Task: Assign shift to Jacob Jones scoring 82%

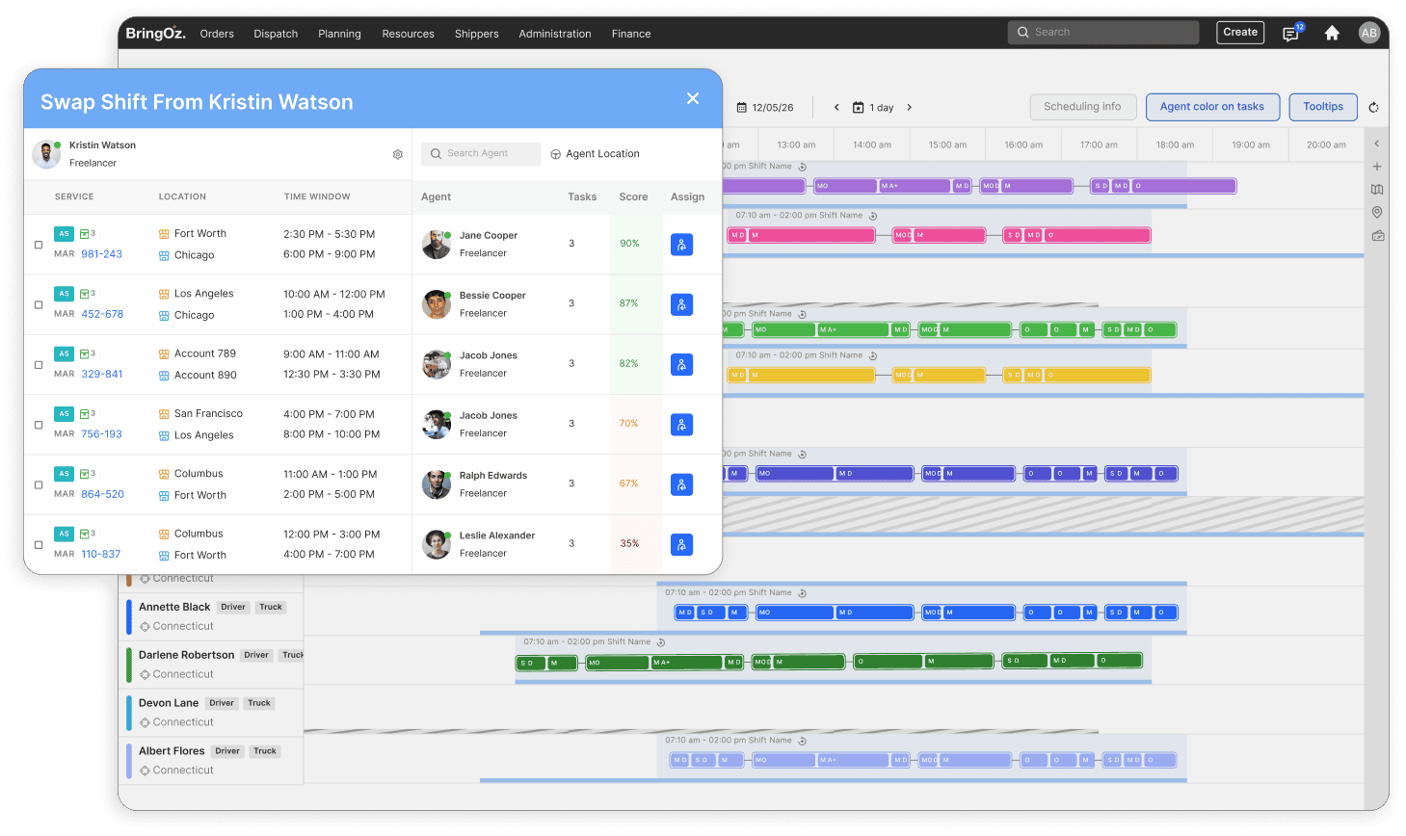Action: coord(681,365)
